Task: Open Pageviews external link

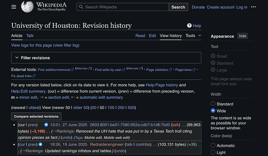Action: click(x=185, y=70)
